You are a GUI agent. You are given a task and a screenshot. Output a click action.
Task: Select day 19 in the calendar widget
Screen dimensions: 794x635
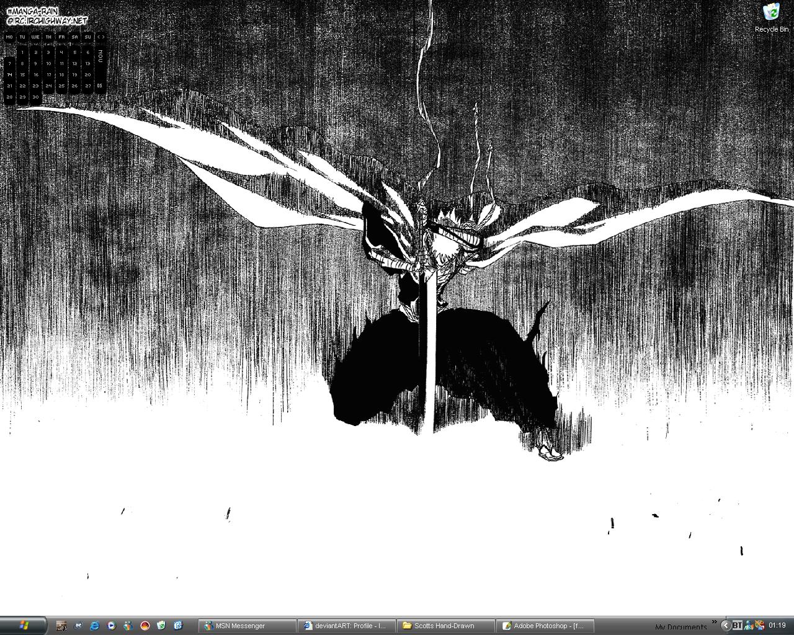[74, 74]
